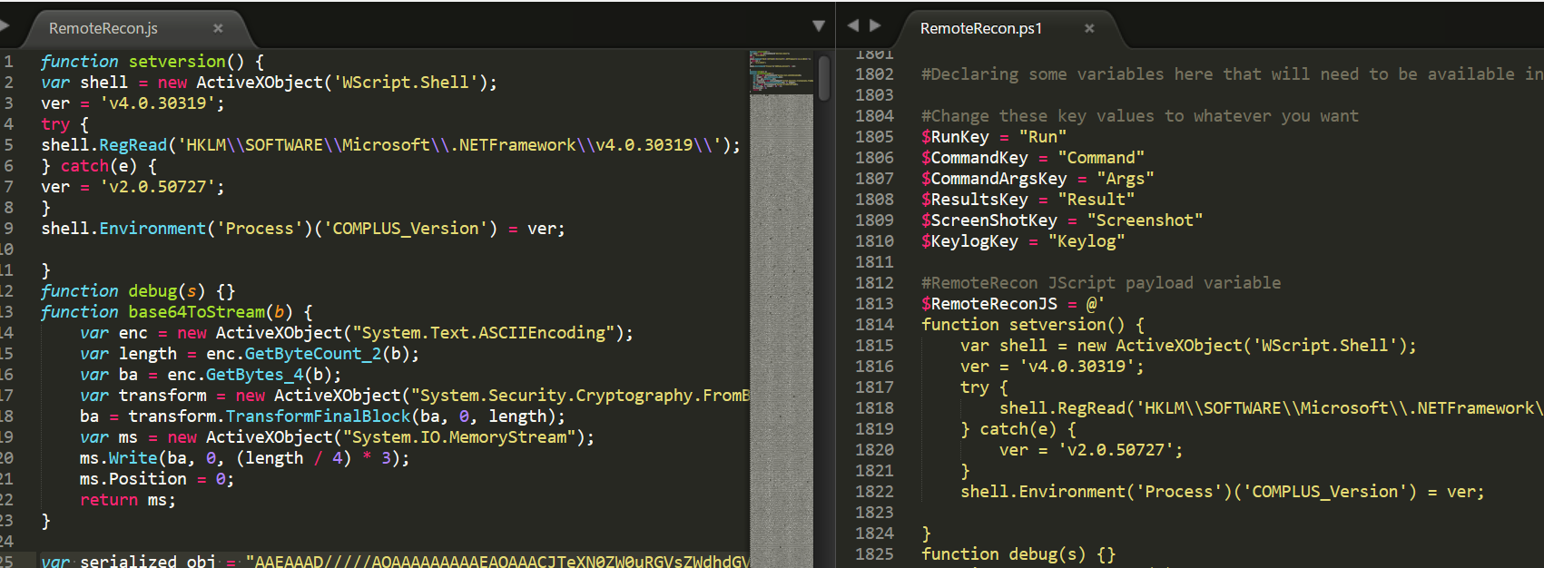Viewport: 1544px width, 568px height.
Task: Click line number 1802 in right pane gutter
Action: [x=874, y=74]
